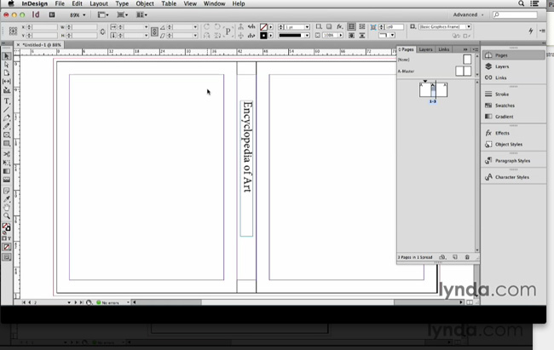Select the Gap tool
Screen dimensions: 554x350
7,81
